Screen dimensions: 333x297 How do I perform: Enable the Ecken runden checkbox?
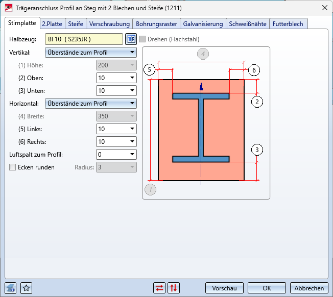[13, 167]
